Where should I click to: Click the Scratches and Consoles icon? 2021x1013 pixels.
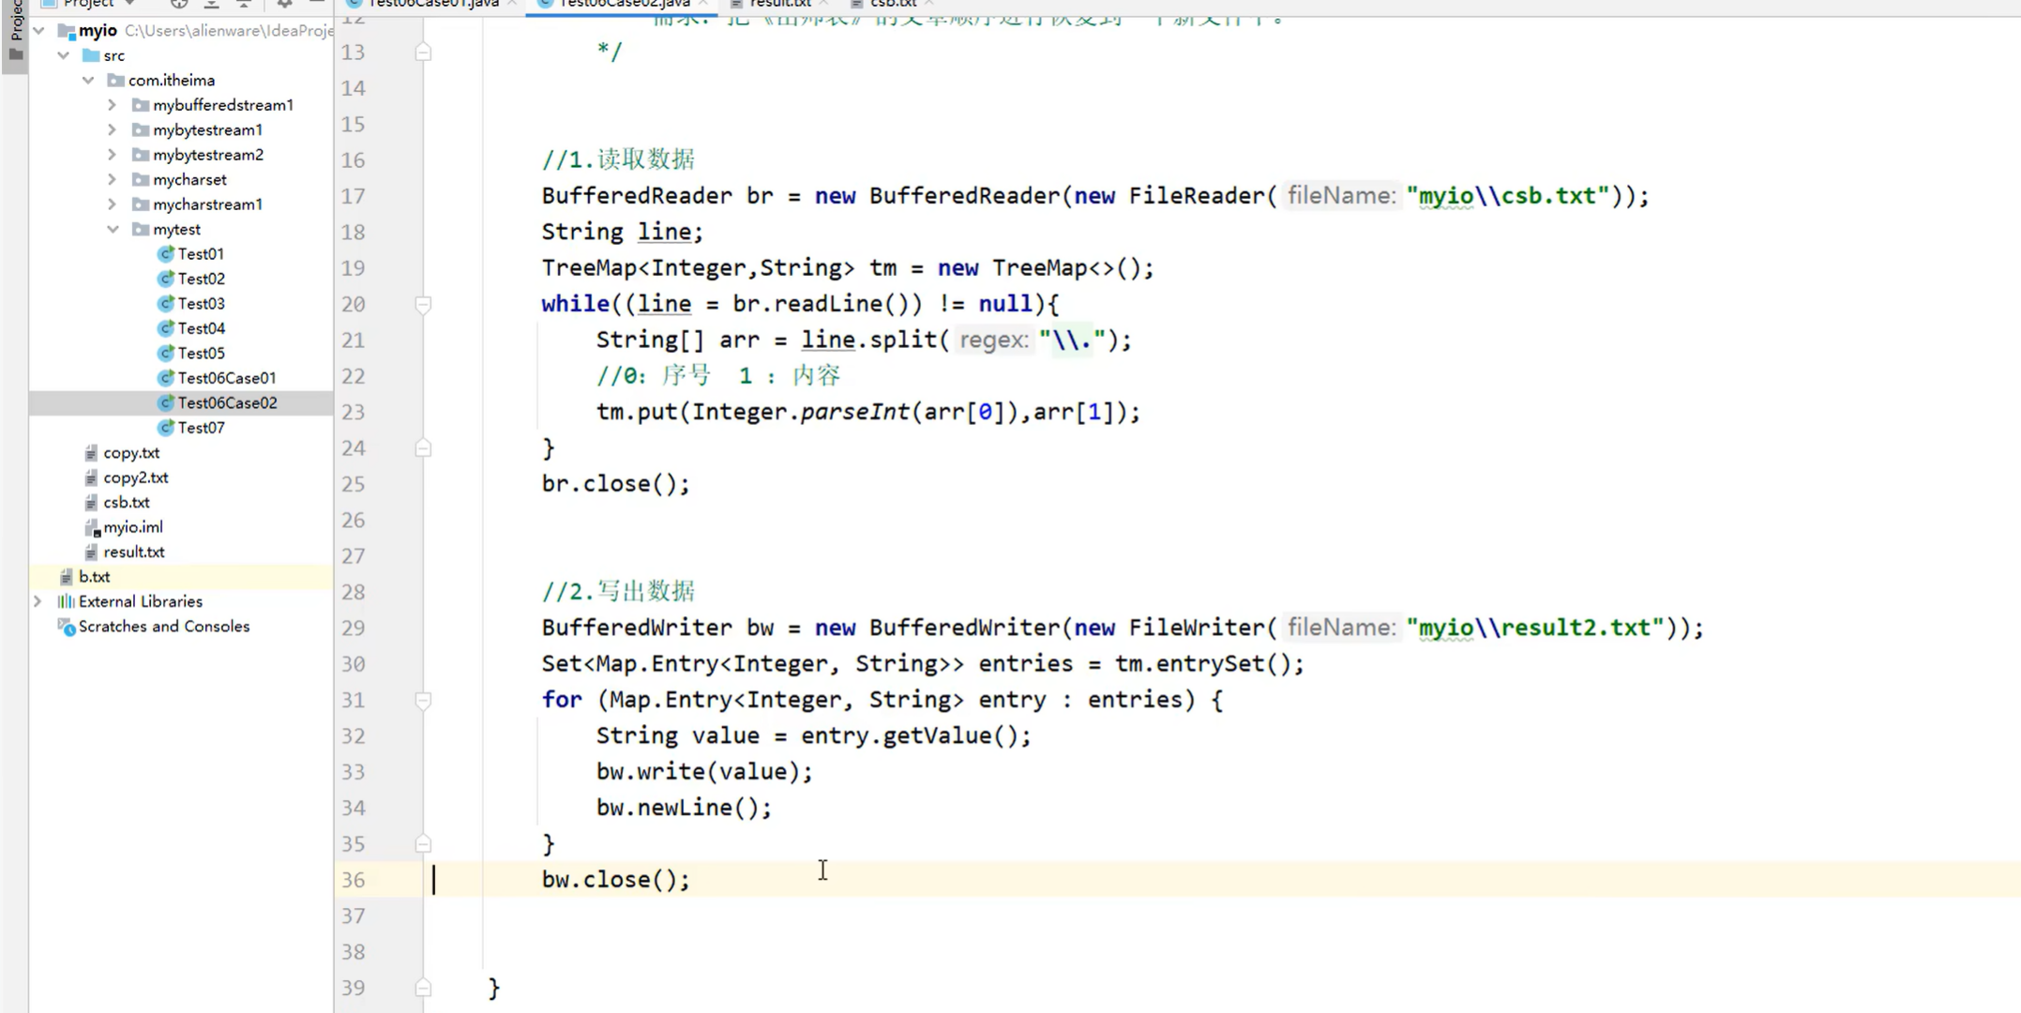(67, 627)
